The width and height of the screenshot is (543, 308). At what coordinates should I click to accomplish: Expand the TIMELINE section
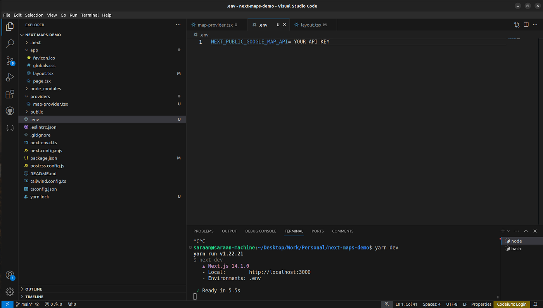[102, 297]
